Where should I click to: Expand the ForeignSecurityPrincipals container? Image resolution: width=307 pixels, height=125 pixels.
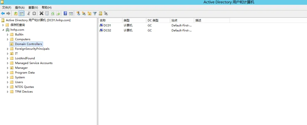pos(8,49)
